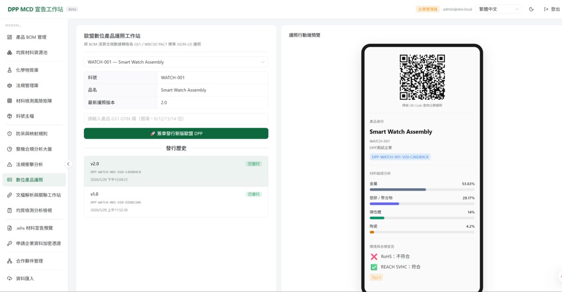Image resolution: width=562 pixels, height=292 pixels.
Task: Click the 企業管理員 role badge
Action: click(428, 9)
